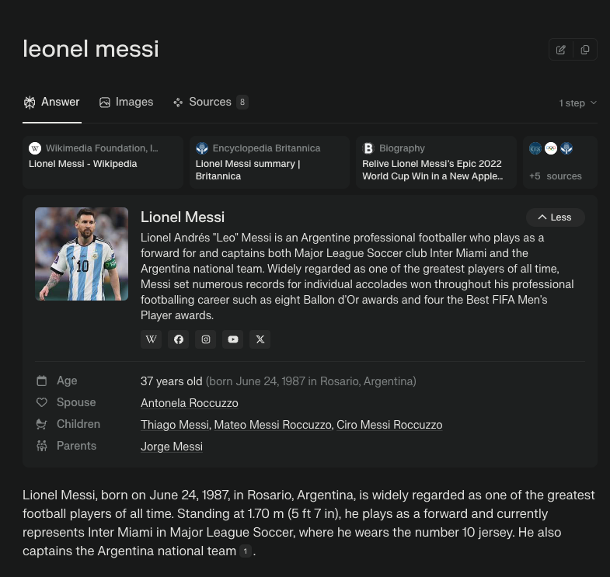The height and width of the screenshot is (577, 610).
Task: Click the Antonela Roccuzzo link
Action: 190,403
